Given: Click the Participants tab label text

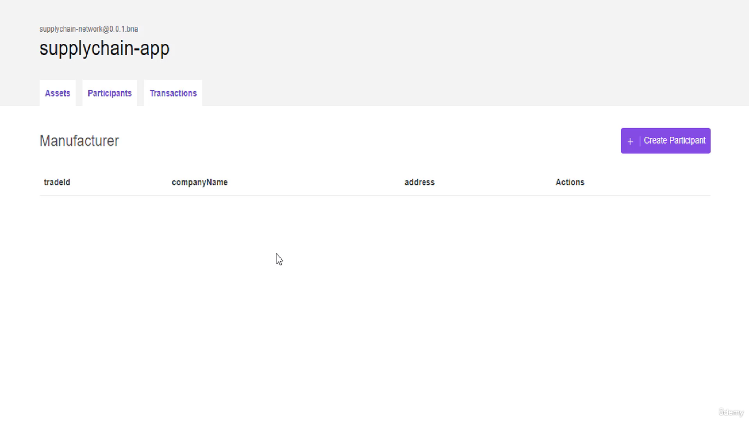Looking at the screenshot, I should pyautogui.click(x=109, y=93).
